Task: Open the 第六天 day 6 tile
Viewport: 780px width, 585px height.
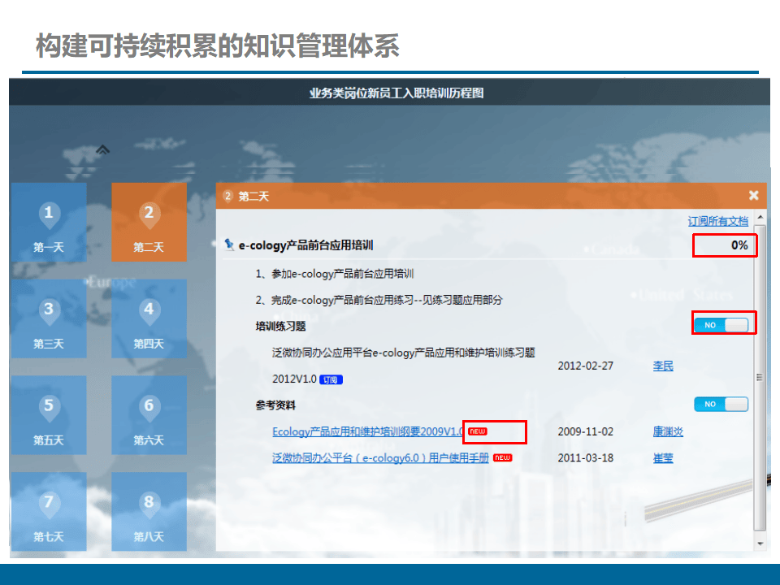Action: point(149,415)
